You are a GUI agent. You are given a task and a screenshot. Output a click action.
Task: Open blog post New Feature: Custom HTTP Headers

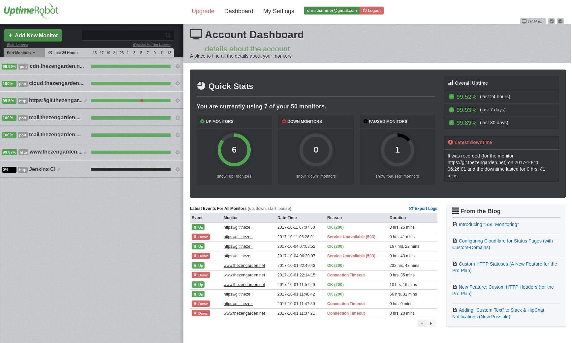click(x=503, y=290)
